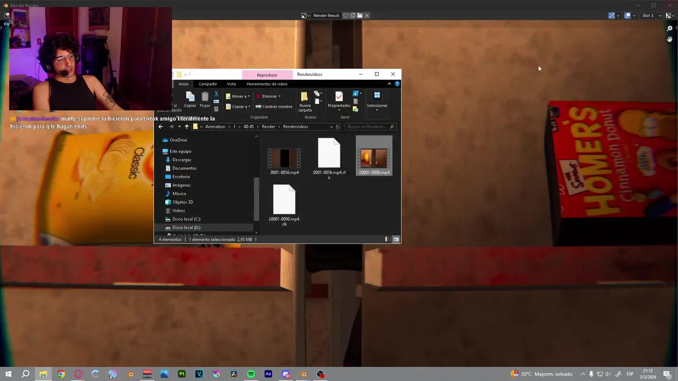Viewport: 678px width, 381px height.
Task: Open the address bar history dropdown
Action: 332,126
